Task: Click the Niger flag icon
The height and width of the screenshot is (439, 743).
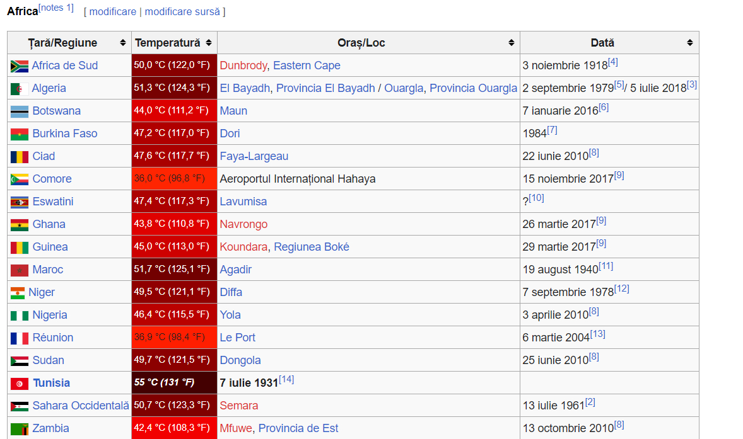Action: [x=18, y=293]
